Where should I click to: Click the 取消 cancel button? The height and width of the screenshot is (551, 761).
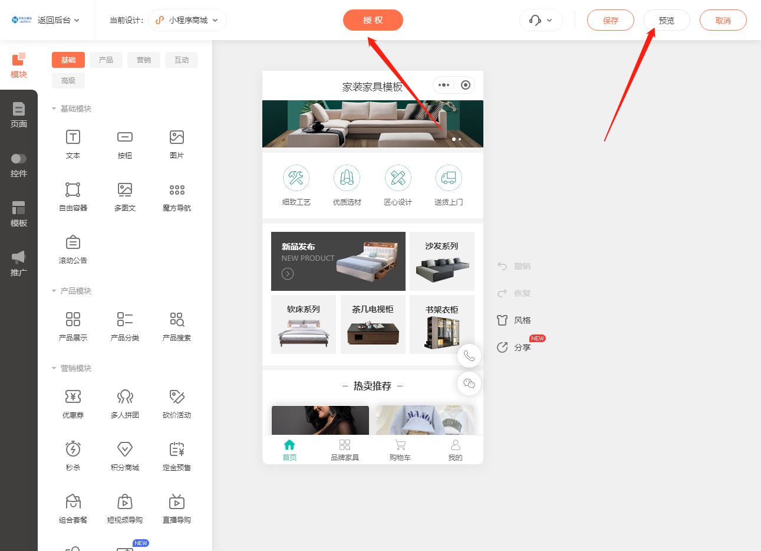723,20
